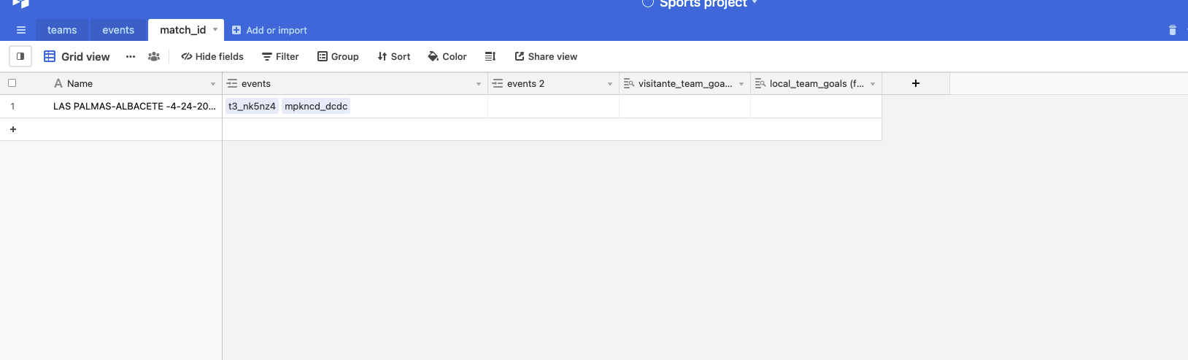Open view options three-dots menu
Viewport: 1188px width, 360px height.
coord(131,56)
